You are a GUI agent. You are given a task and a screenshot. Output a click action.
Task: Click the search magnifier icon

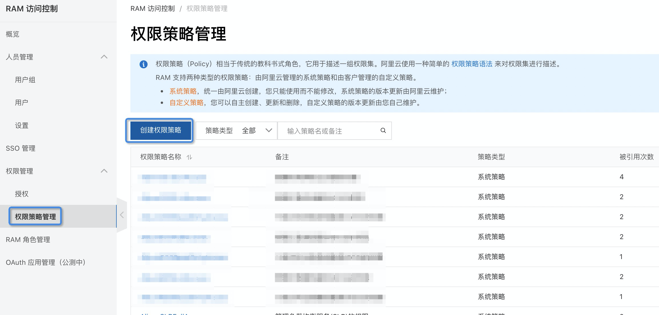(383, 131)
